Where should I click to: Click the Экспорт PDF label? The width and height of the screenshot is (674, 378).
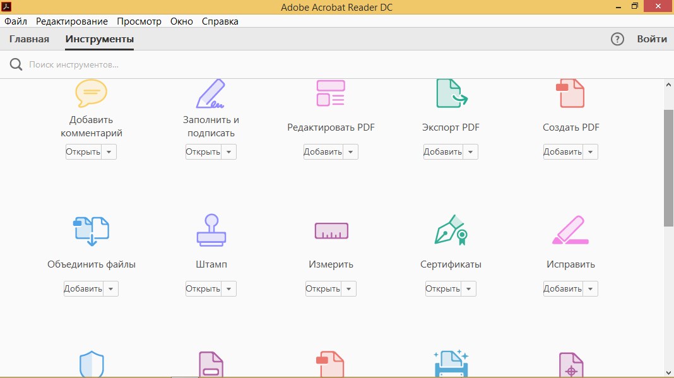coord(451,127)
